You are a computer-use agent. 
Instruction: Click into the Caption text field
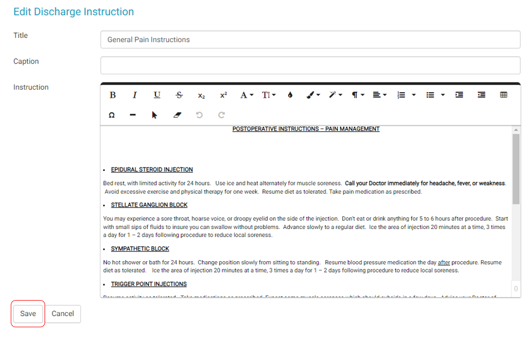coord(310,66)
